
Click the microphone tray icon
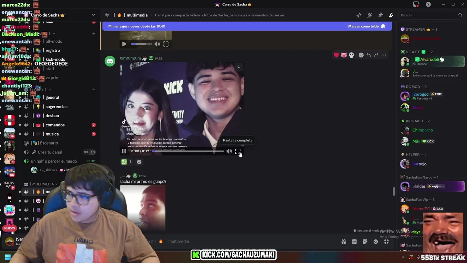pyautogui.click(x=418, y=257)
